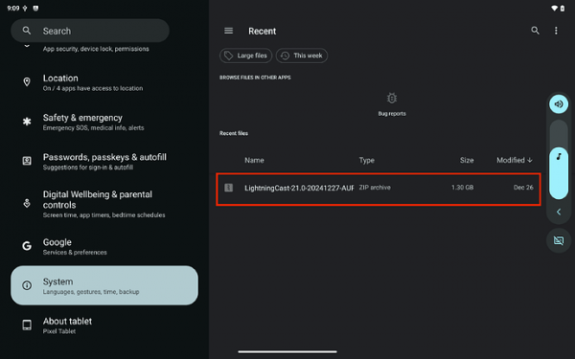Tap the Digital Wellbeing icon
This screenshot has height=359, width=575.
(x=27, y=203)
